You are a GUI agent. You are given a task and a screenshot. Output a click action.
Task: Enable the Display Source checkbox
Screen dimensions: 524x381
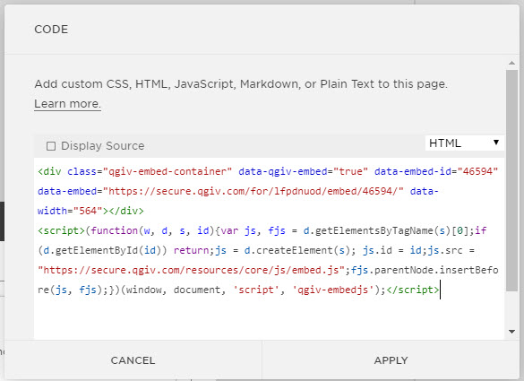click(x=51, y=146)
